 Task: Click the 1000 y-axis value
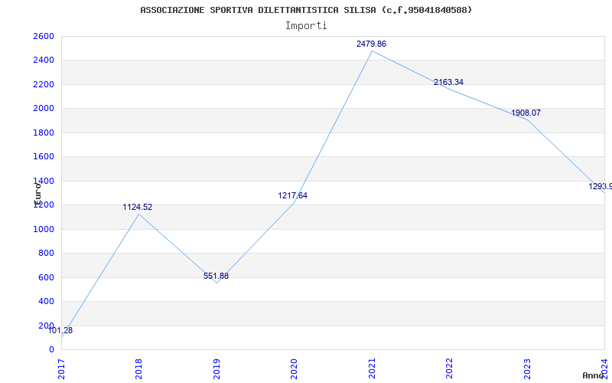[x=44, y=229]
